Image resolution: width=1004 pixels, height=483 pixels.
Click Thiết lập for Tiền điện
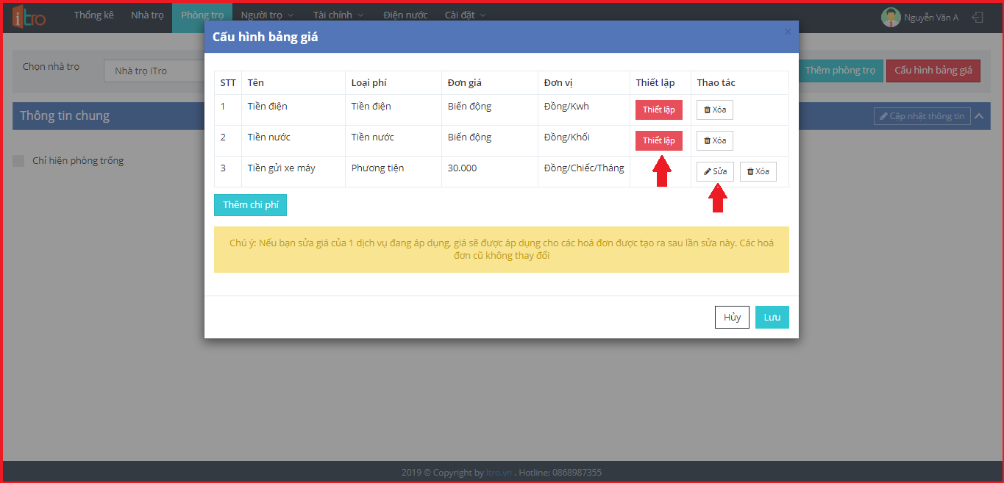click(658, 110)
